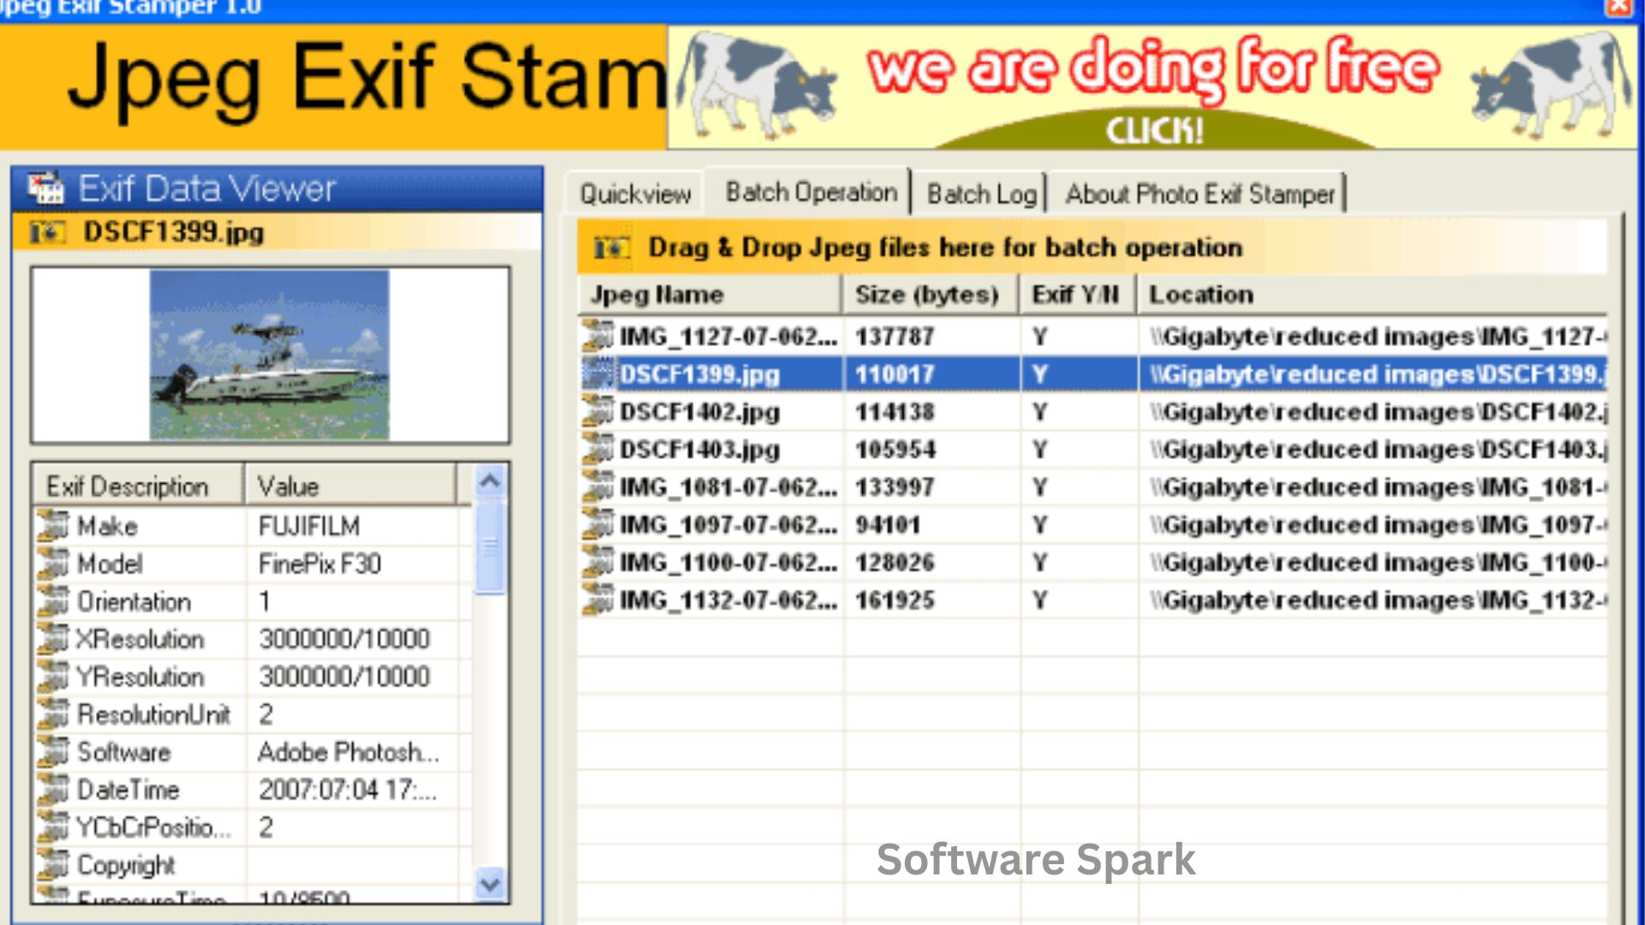
Task: Click the boat photo thumbnail preview
Action: (269, 355)
